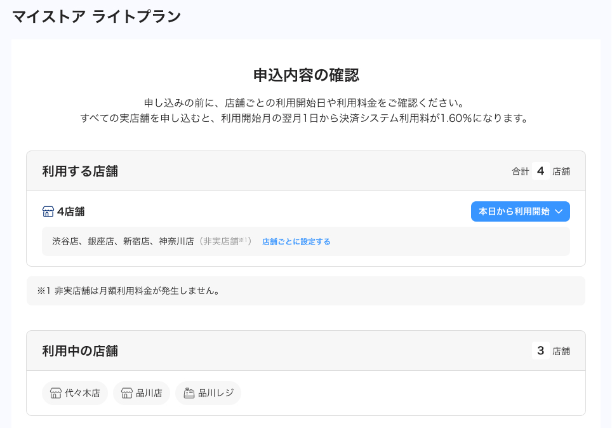This screenshot has width=612, height=428.
Task: Select the 品川レジ register chip
Action: point(208,393)
